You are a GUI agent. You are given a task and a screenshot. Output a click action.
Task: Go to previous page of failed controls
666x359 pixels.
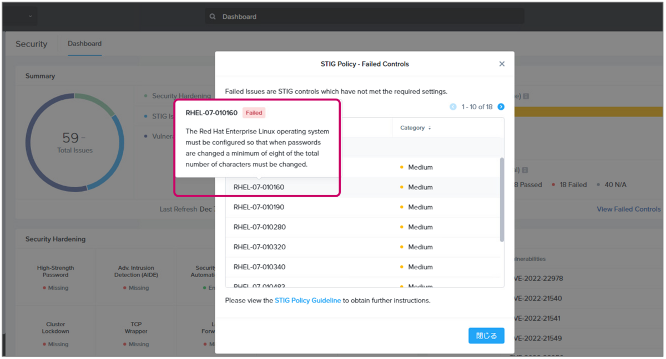453,107
